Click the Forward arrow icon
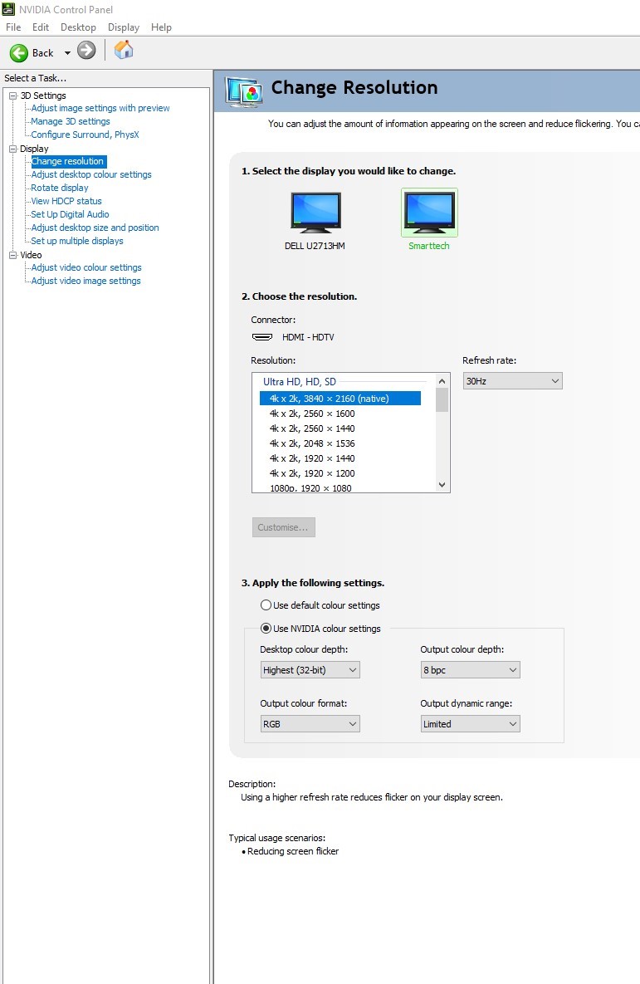 click(x=86, y=50)
